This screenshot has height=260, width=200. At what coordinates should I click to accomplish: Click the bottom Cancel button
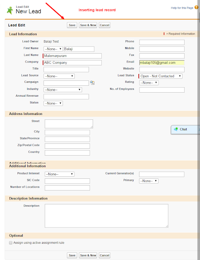[104, 256]
